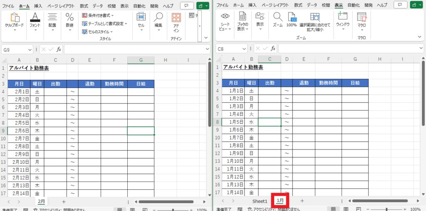The image size is (426, 211).
Task: Click Page Layout view icon in right status bar
Action: (346, 209)
